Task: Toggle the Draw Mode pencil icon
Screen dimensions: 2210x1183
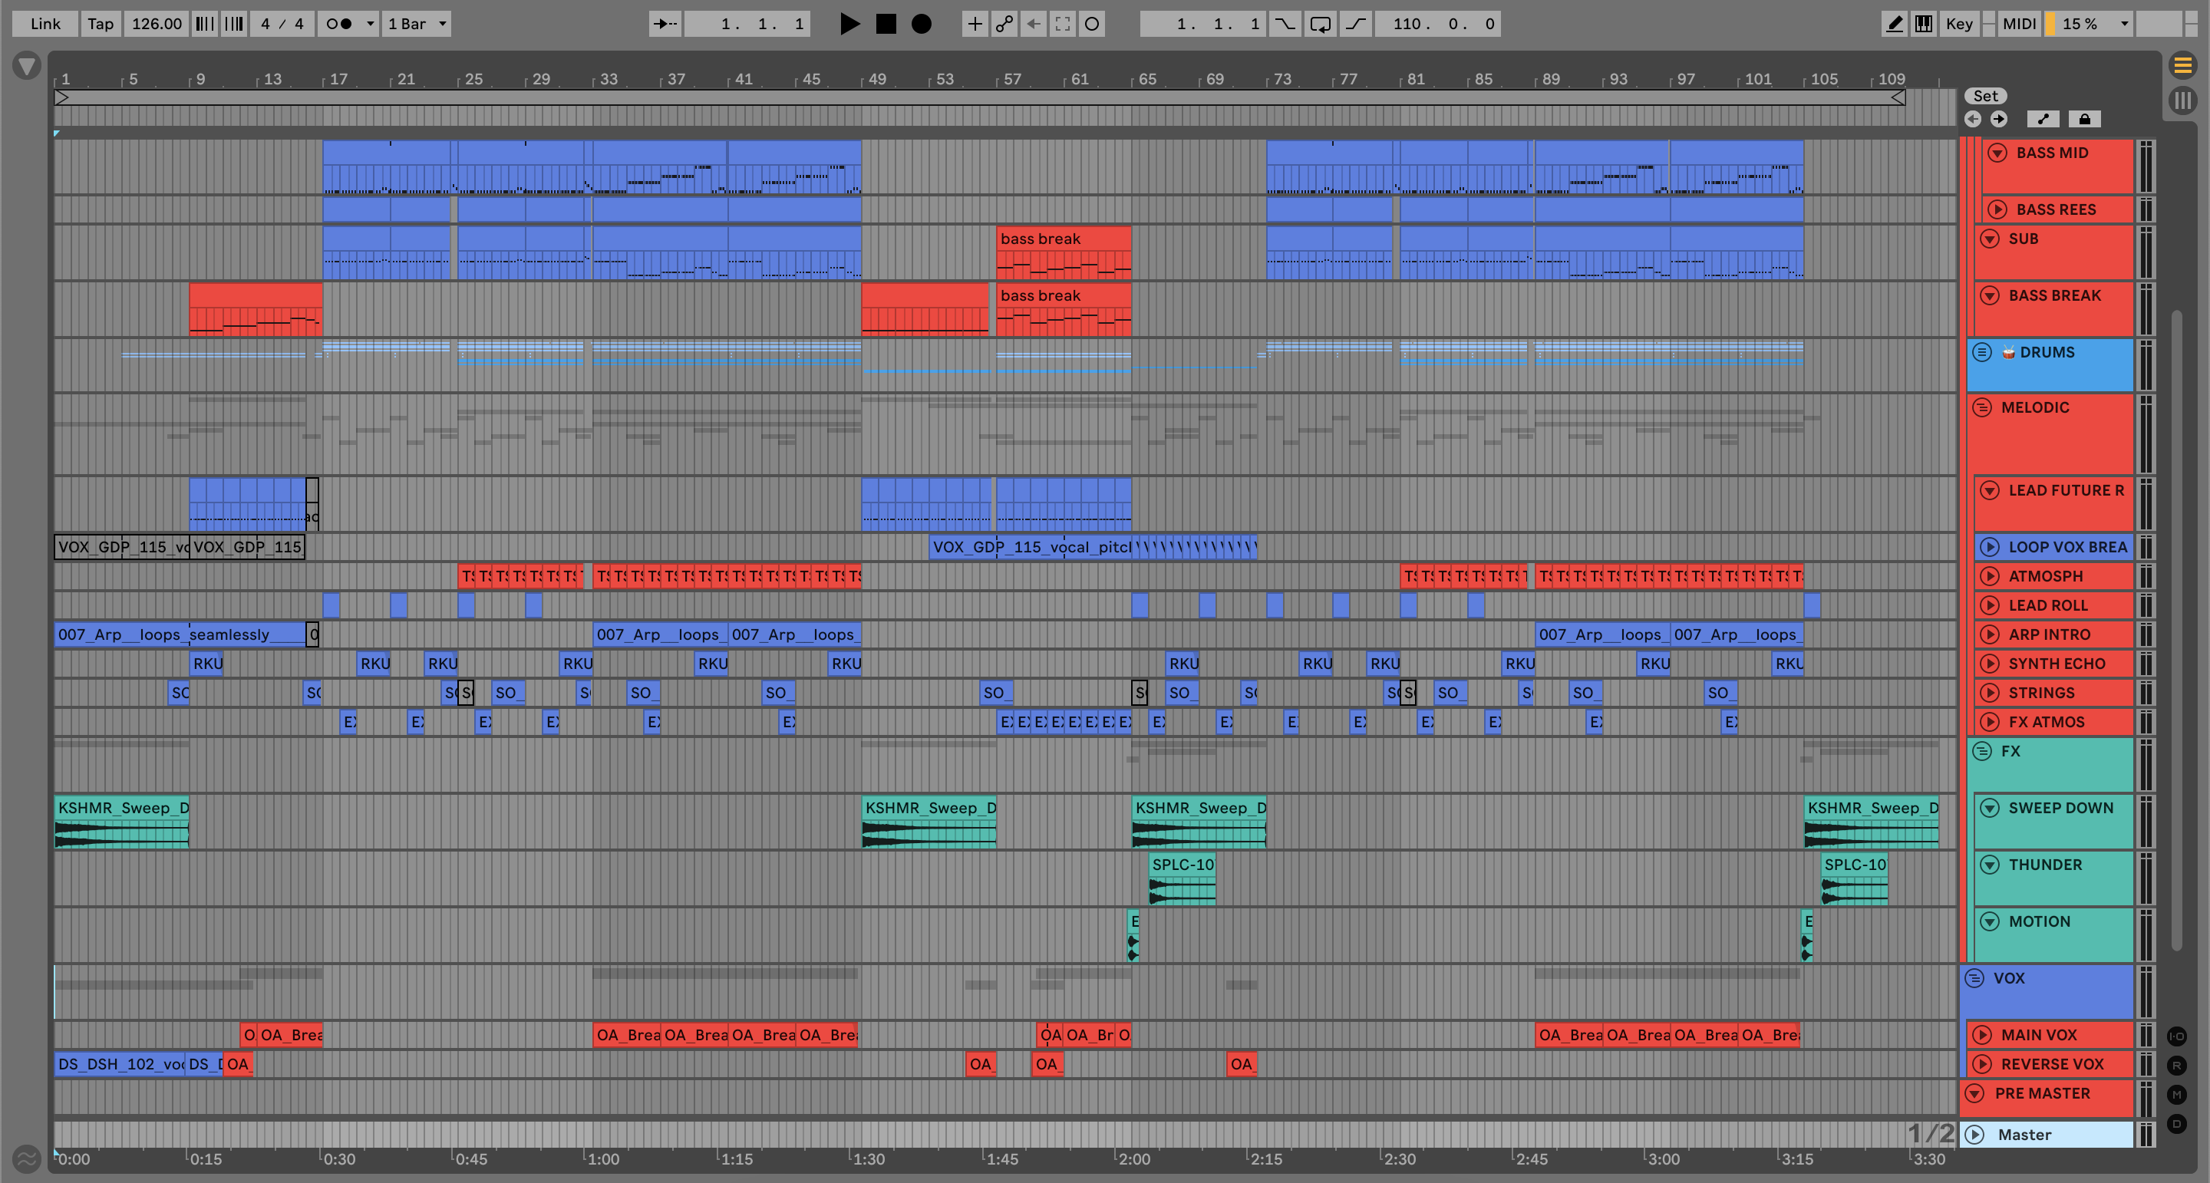Action: [1893, 24]
